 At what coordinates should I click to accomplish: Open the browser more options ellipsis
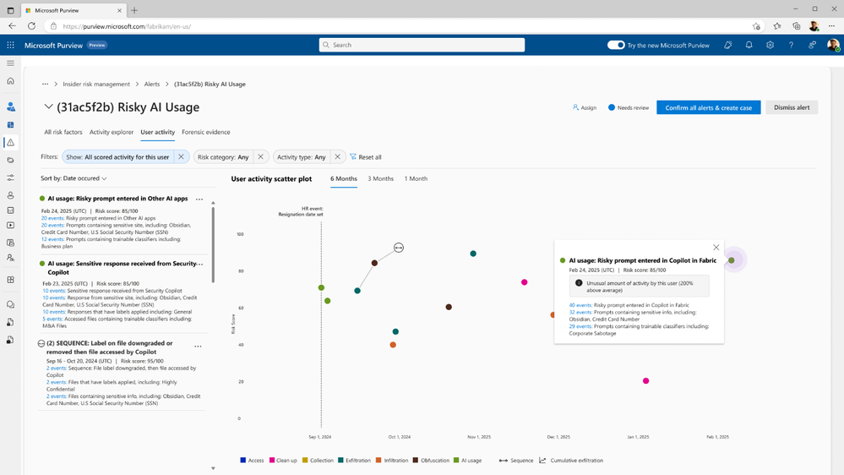tap(831, 26)
